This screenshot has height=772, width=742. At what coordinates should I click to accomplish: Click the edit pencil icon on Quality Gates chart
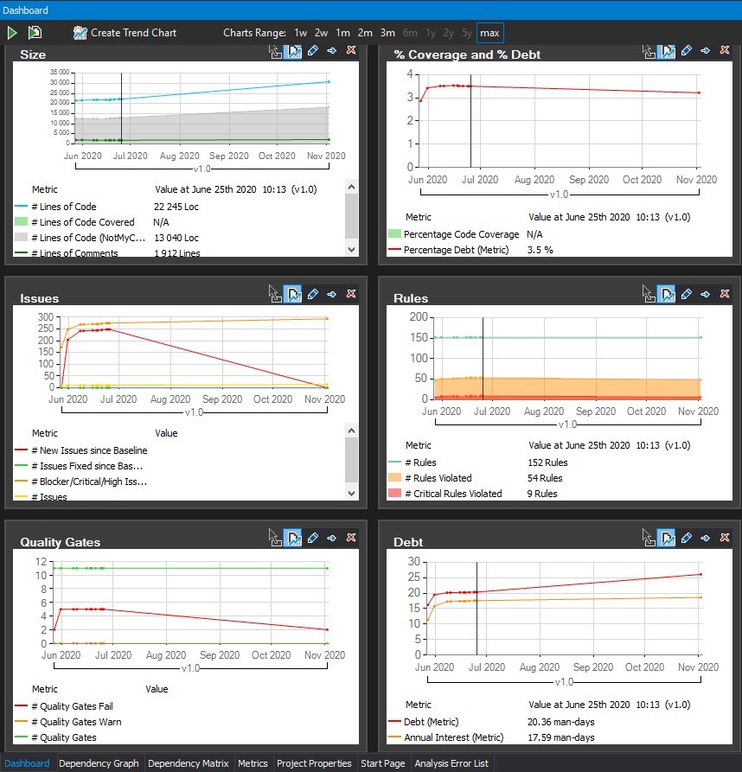[x=312, y=538]
